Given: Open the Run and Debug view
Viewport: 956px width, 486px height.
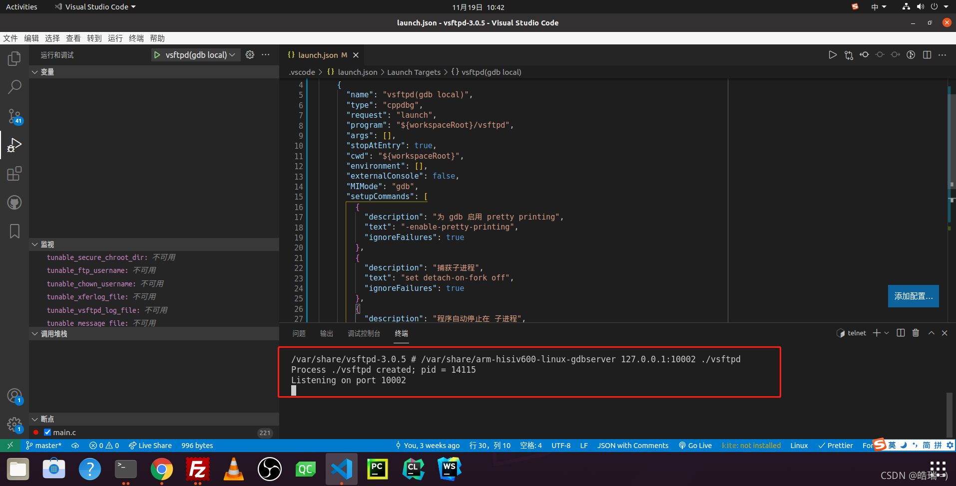Looking at the screenshot, I should [14, 145].
